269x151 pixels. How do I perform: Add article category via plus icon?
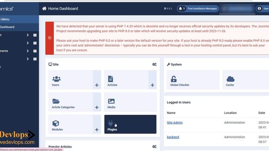point(97,107)
